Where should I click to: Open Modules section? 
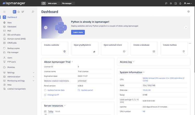(x=11, y=67)
